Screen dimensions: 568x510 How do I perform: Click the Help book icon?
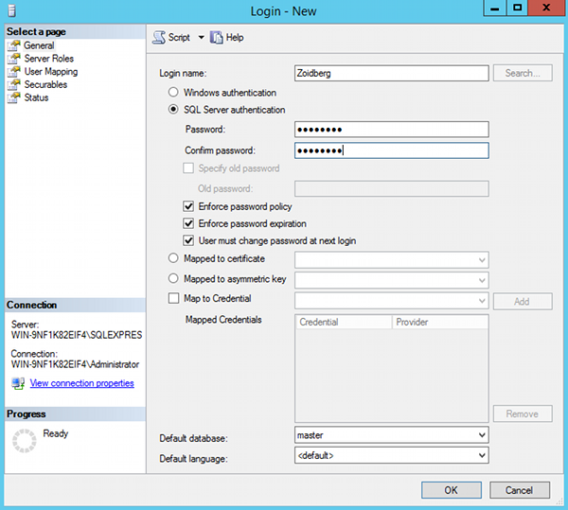tap(216, 37)
